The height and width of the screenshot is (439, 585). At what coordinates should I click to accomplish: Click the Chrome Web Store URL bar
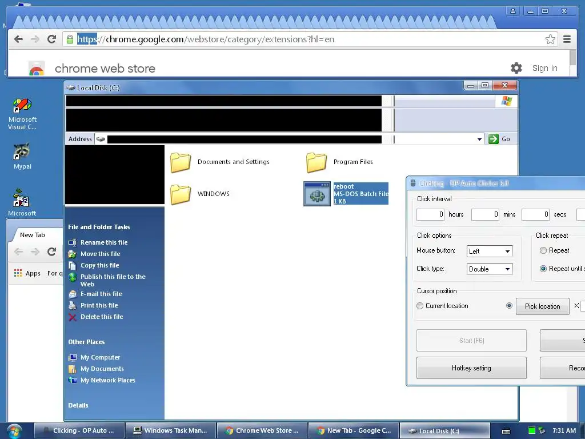coord(310,39)
